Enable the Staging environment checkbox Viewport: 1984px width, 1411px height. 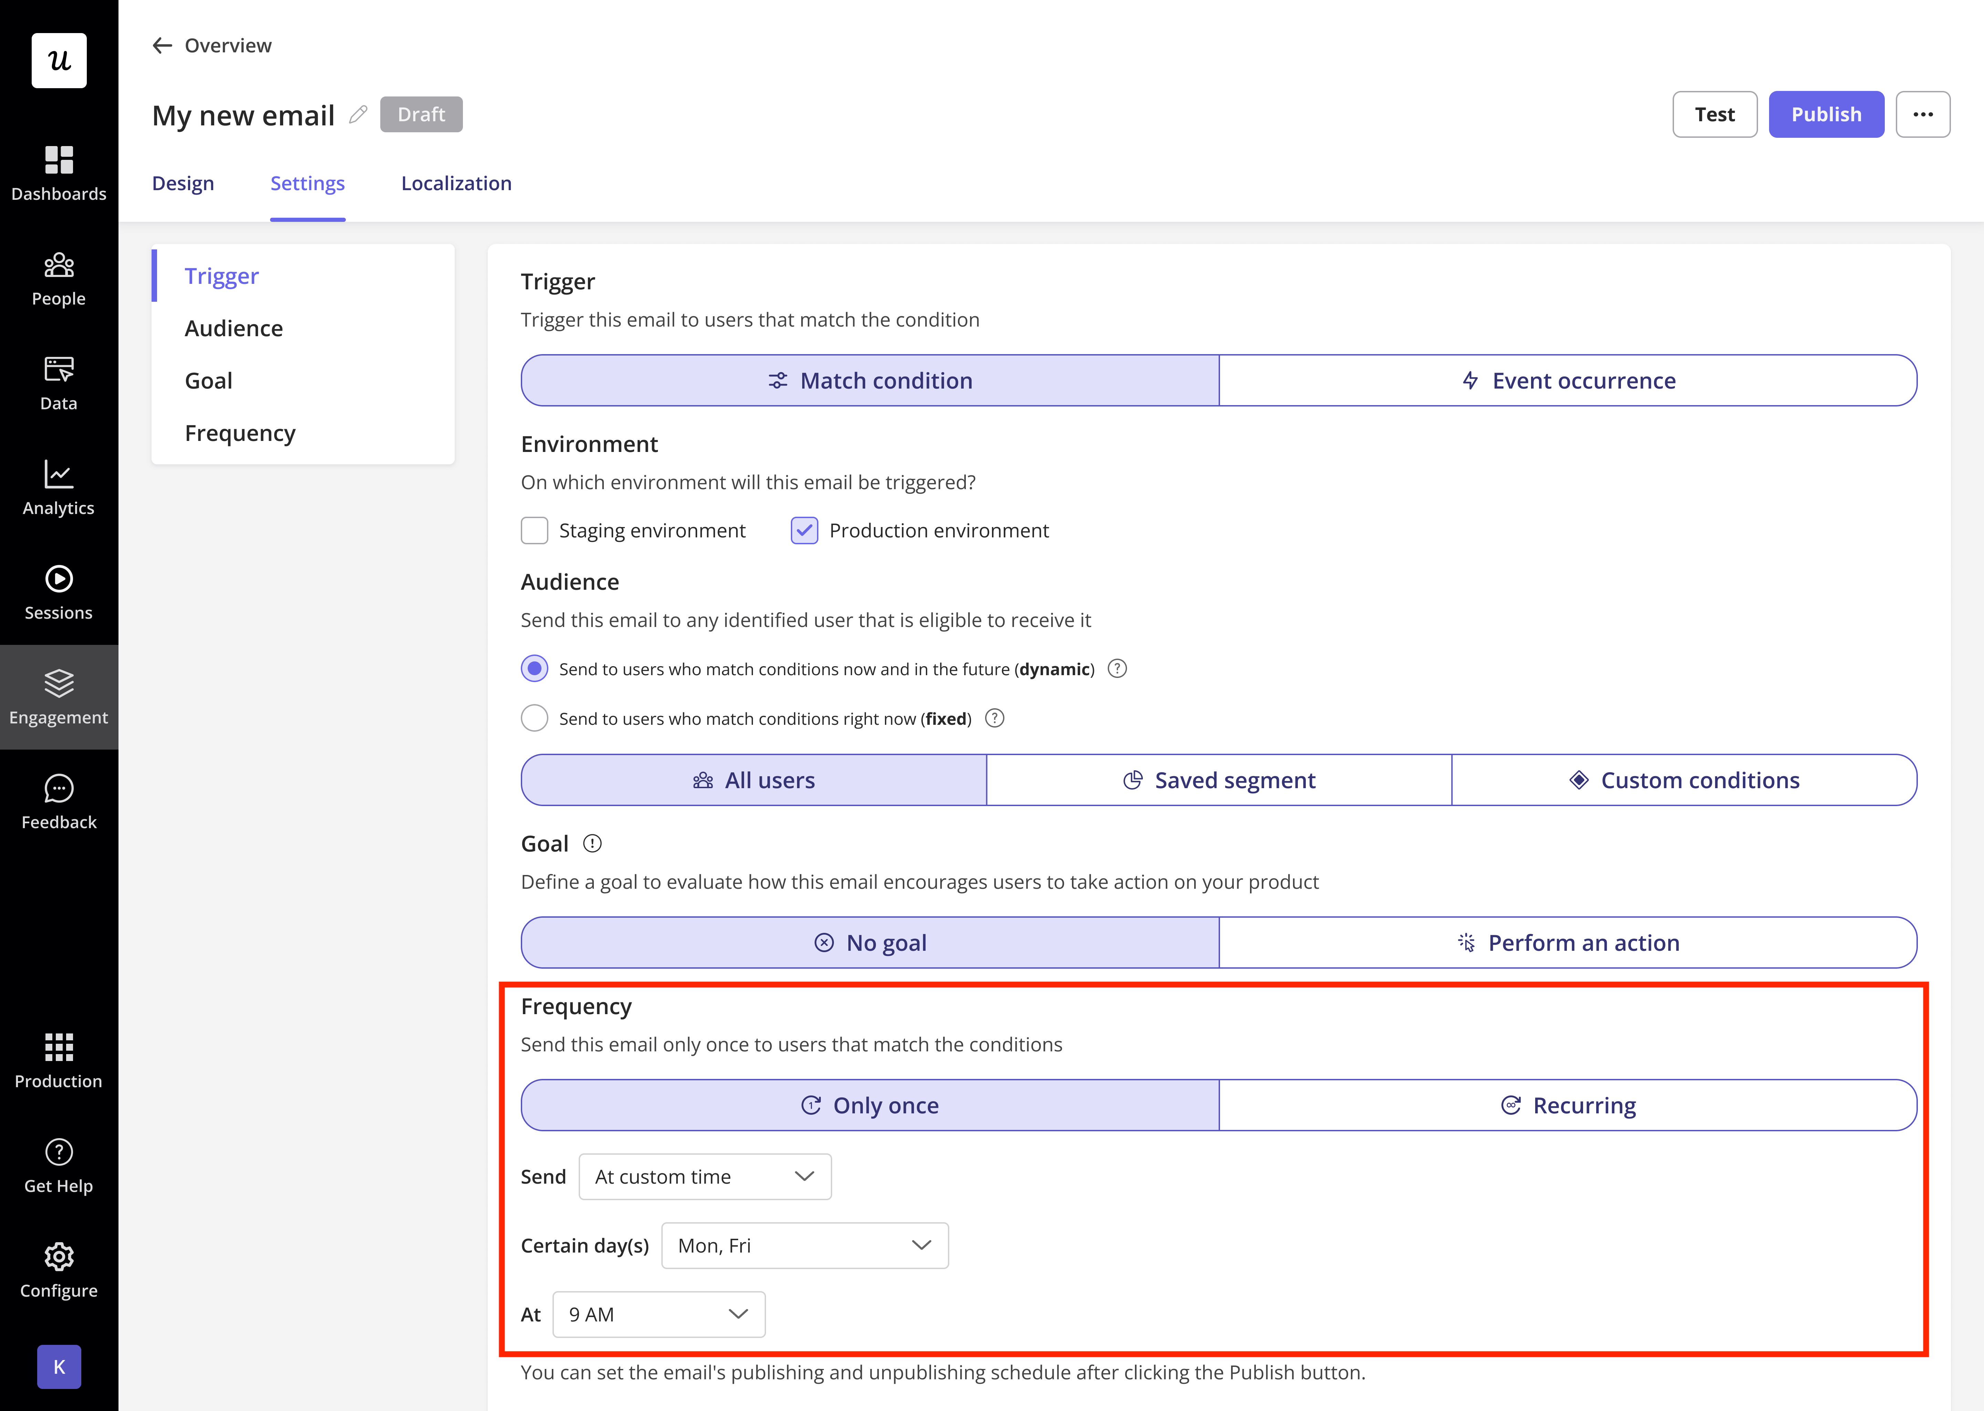534,530
